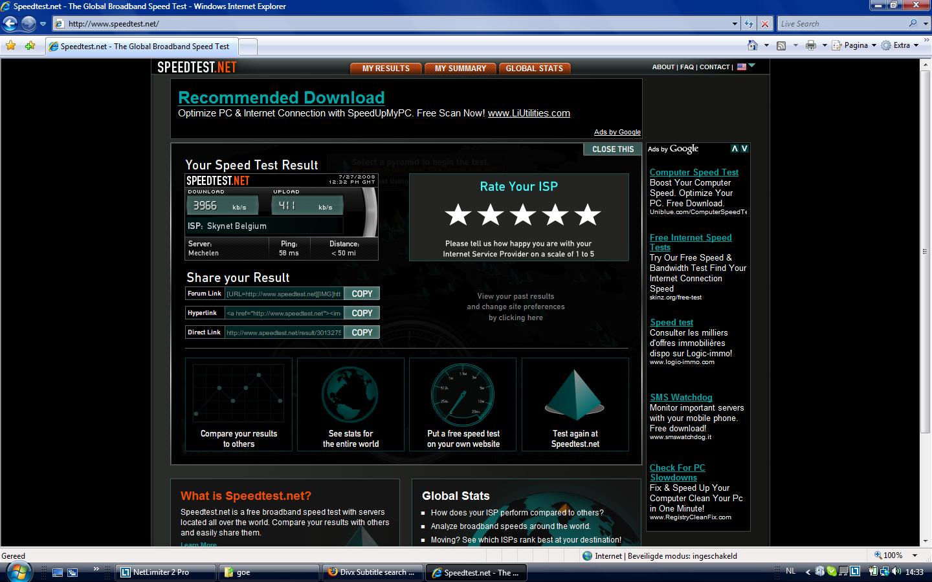Screen dimensions: 932x582
Task: Stop page loading with the red X
Action: [764, 24]
